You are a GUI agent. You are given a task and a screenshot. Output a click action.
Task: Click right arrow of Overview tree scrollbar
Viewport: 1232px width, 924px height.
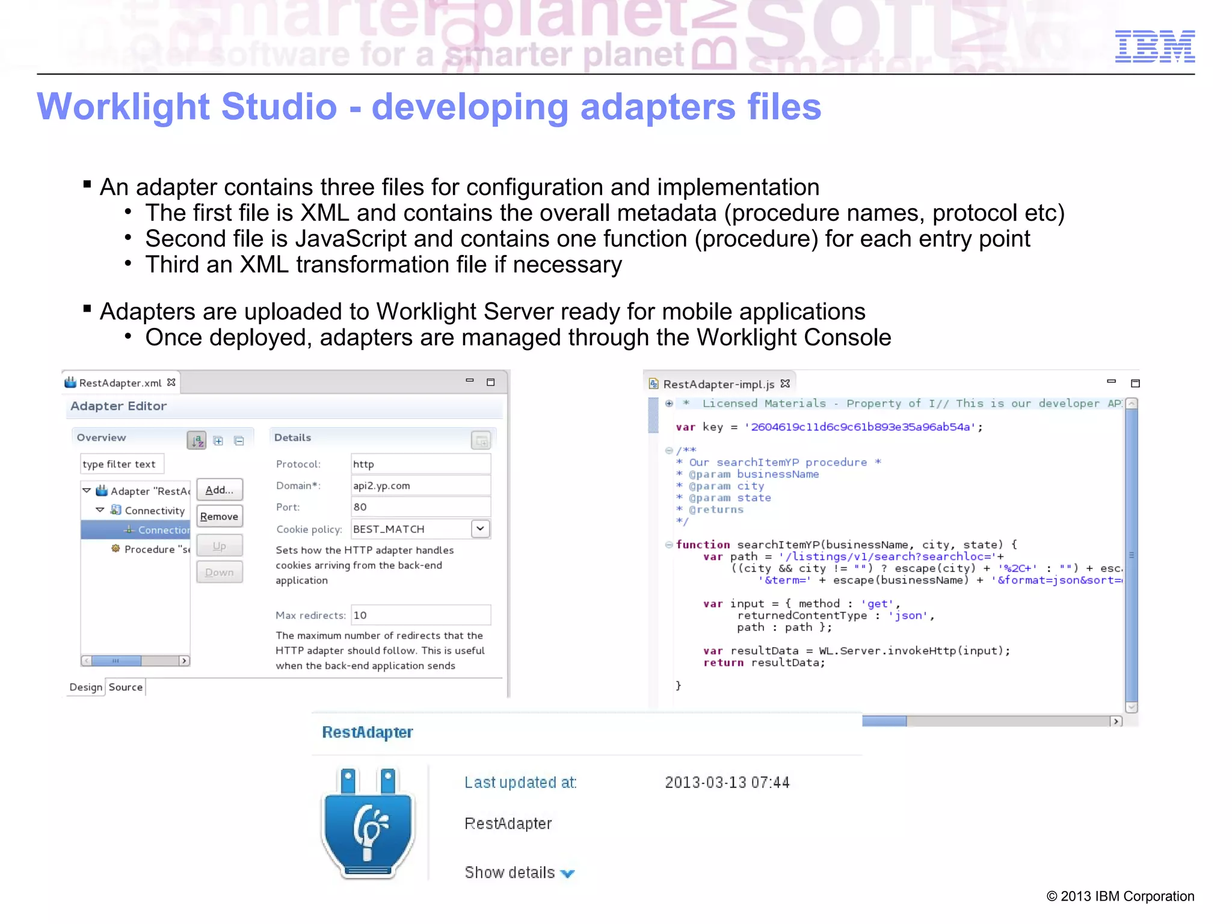click(184, 661)
